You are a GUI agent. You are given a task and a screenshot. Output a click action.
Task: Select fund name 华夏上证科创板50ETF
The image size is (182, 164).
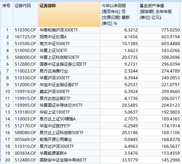click(x=60, y=57)
